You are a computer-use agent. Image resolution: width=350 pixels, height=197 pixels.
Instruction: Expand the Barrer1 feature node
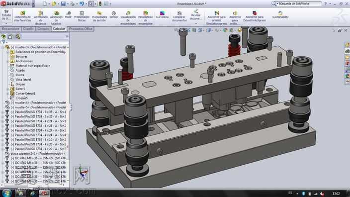[x=8, y=89]
